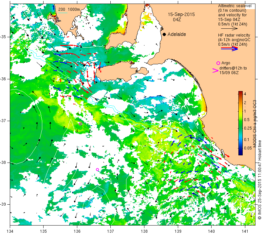Click latitude axis label -39
This screenshot has width=262, height=235.
[x=3, y=204]
